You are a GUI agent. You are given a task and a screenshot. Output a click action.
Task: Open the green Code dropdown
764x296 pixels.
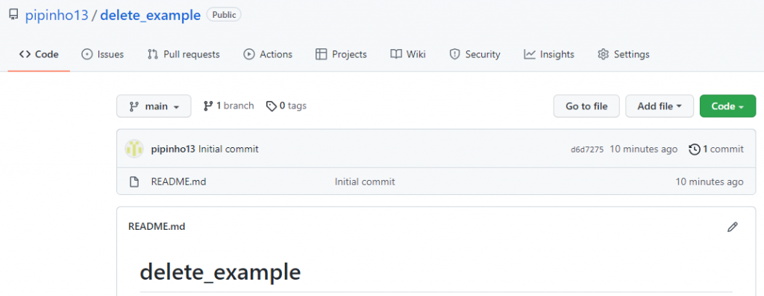727,106
